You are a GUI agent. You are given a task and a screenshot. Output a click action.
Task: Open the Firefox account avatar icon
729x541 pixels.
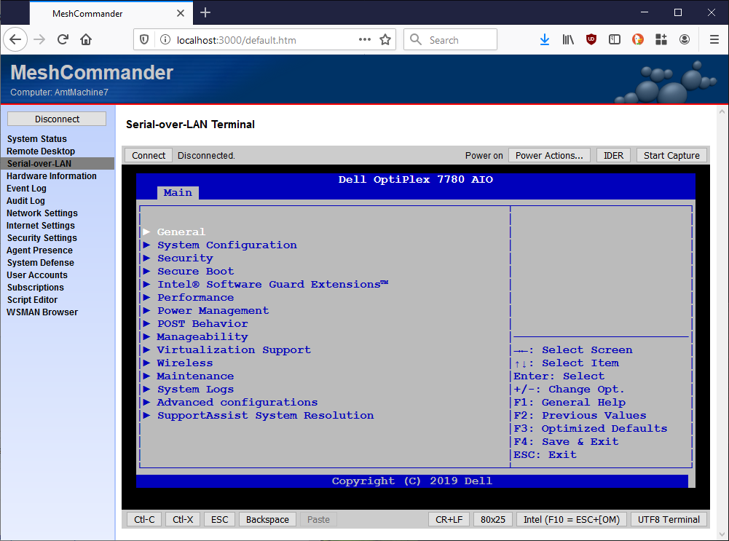685,39
